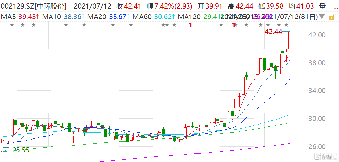Select the stock code 002129.SZ[中环股份]
The width and height of the screenshot is (339, 162).
coord(34,6)
